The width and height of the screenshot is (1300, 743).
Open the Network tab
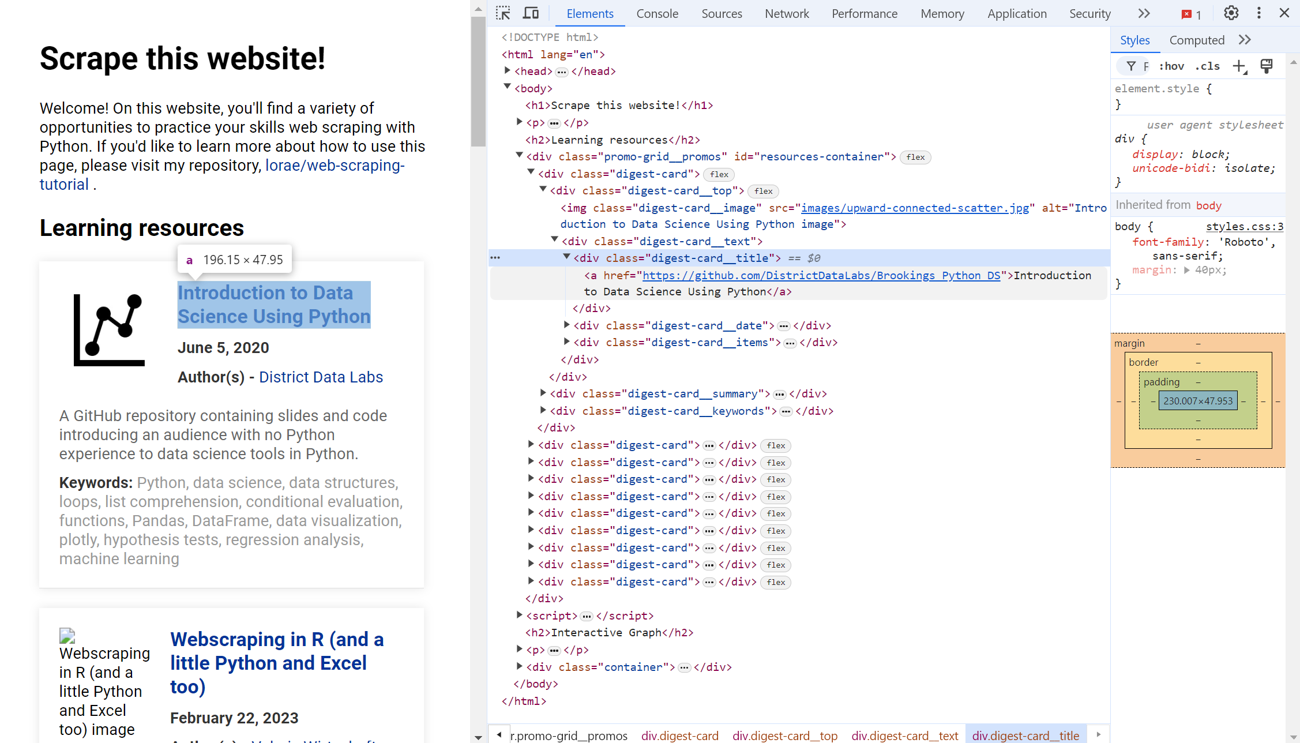(787, 13)
